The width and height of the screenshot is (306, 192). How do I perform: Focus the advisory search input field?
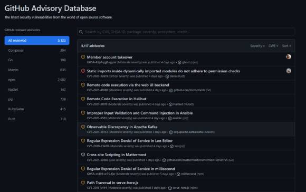pos(186,32)
